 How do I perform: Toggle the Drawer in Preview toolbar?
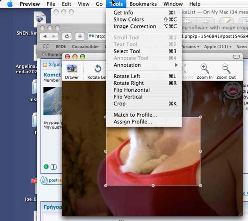point(72,72)
